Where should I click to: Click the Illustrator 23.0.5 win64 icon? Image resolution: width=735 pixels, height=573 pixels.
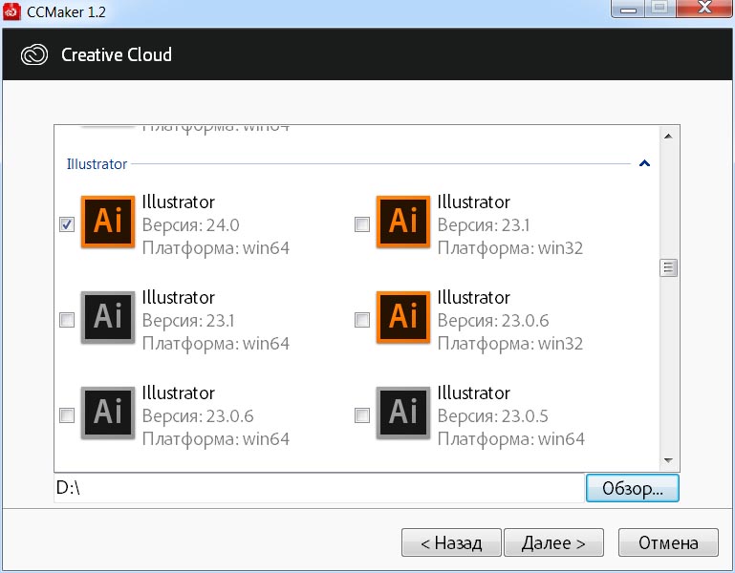point(403,413)
